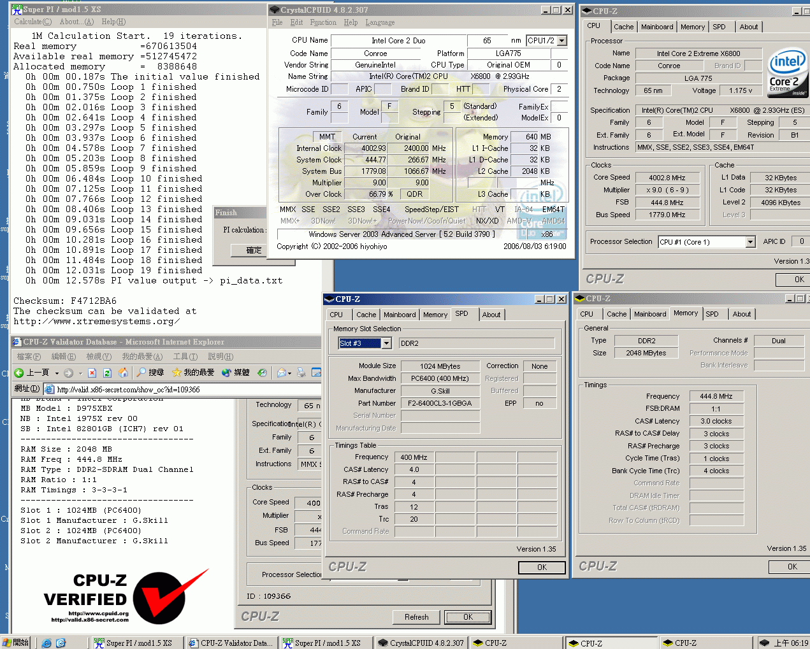Click the 'RAM Timings : 3-3-3-1' line
This screenshot has height=649, width=810.
(x=74, y=490)
